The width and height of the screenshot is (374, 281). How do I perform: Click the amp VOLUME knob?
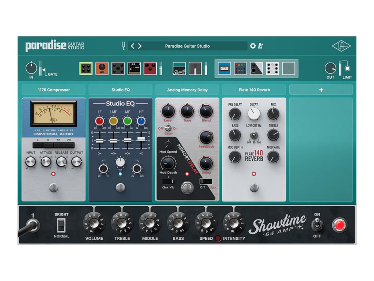(x=94, y=223)
